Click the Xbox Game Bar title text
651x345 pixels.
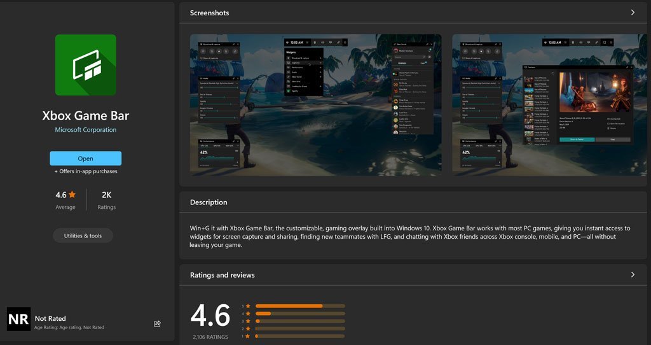tap(86, 115)
